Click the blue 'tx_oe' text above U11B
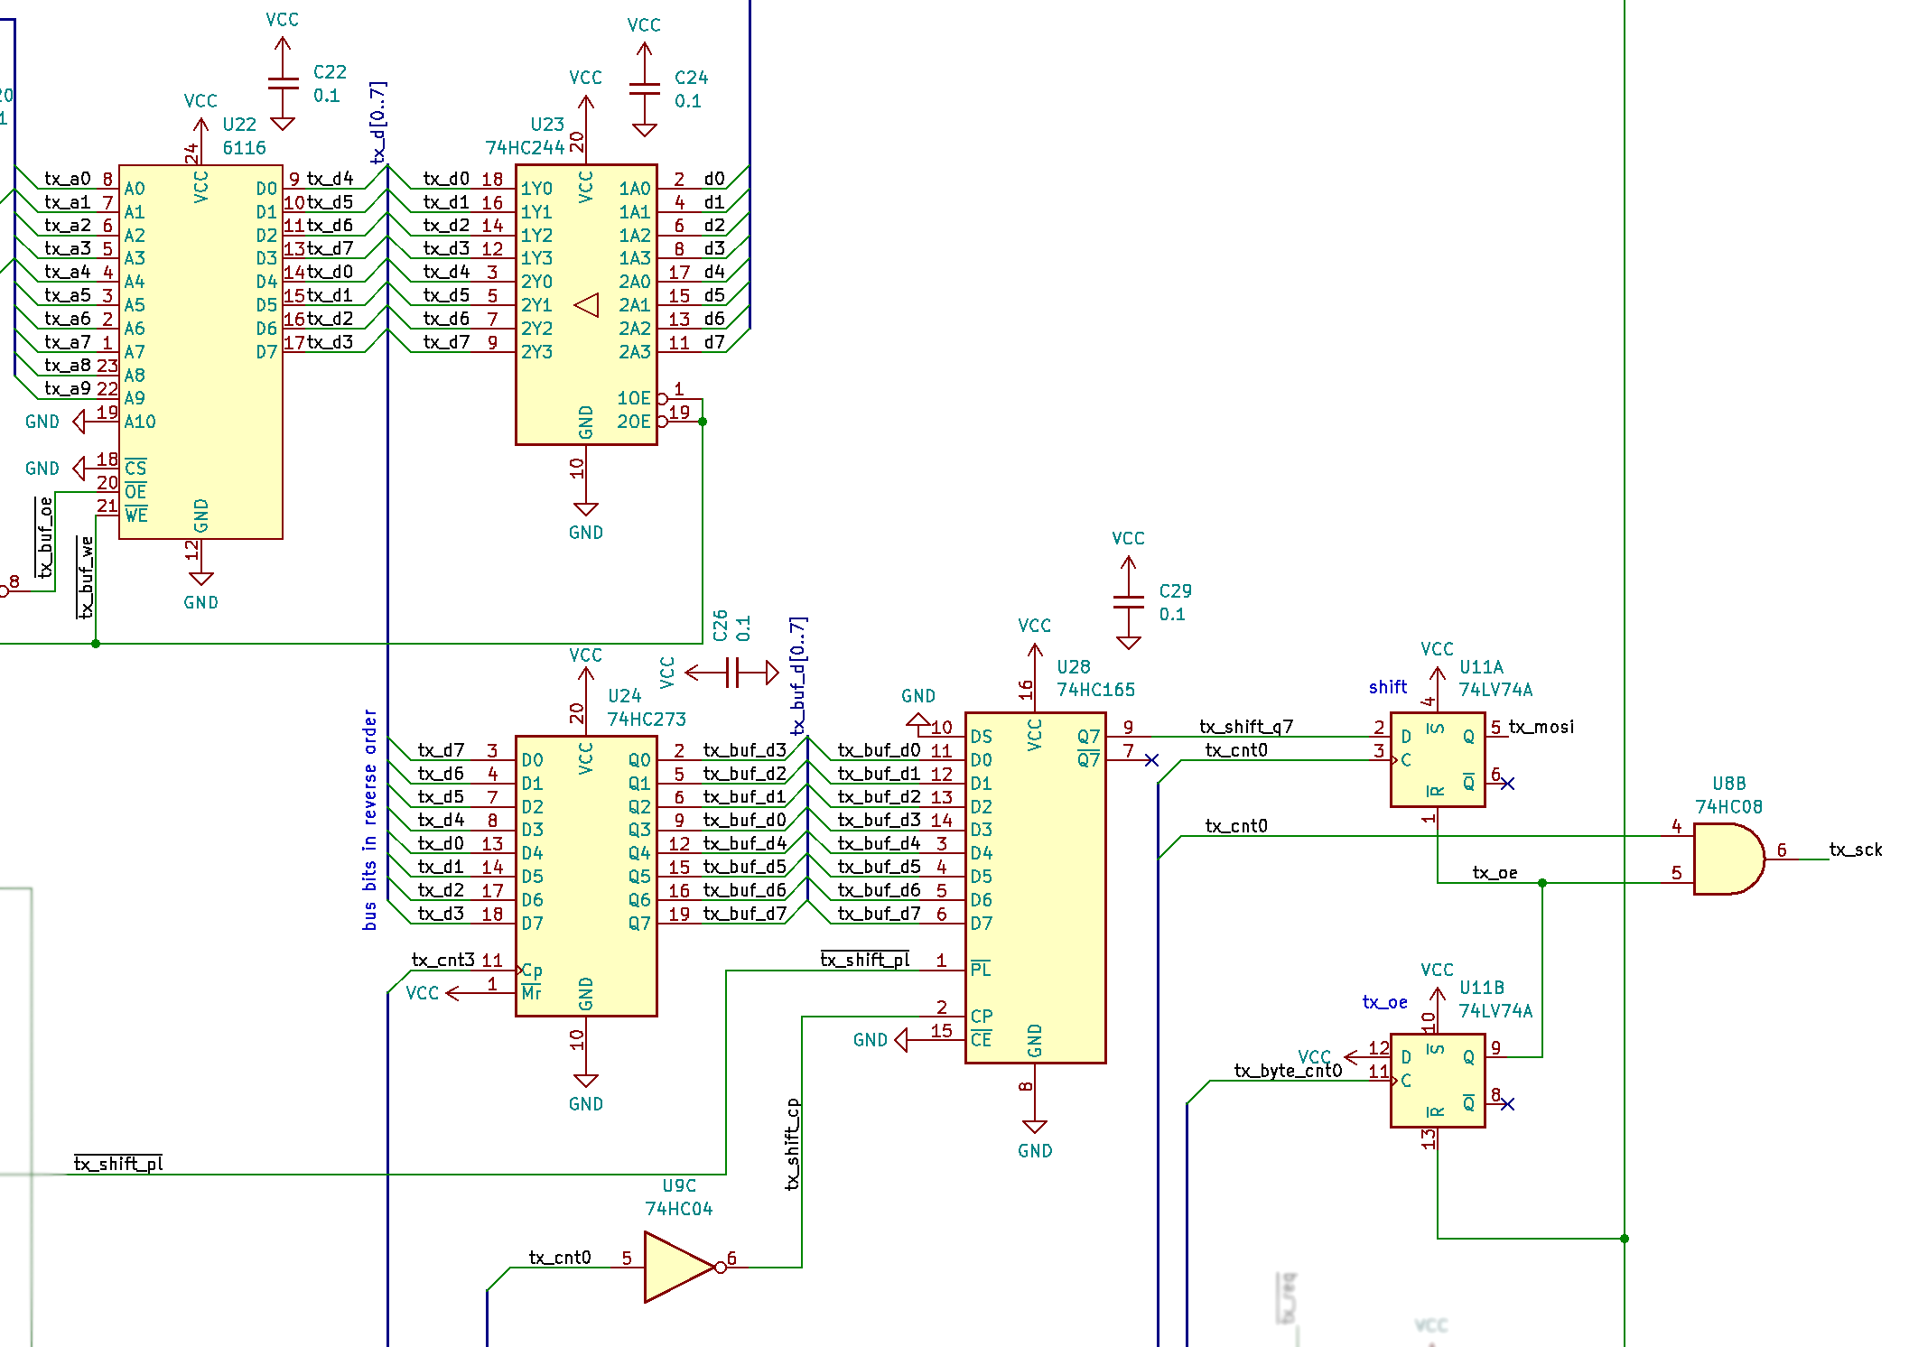 1385,1002
